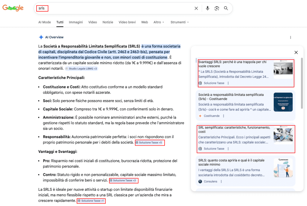Click the magnifying glass search icon
Screen dimensions: 307x206
pos(226,8)
